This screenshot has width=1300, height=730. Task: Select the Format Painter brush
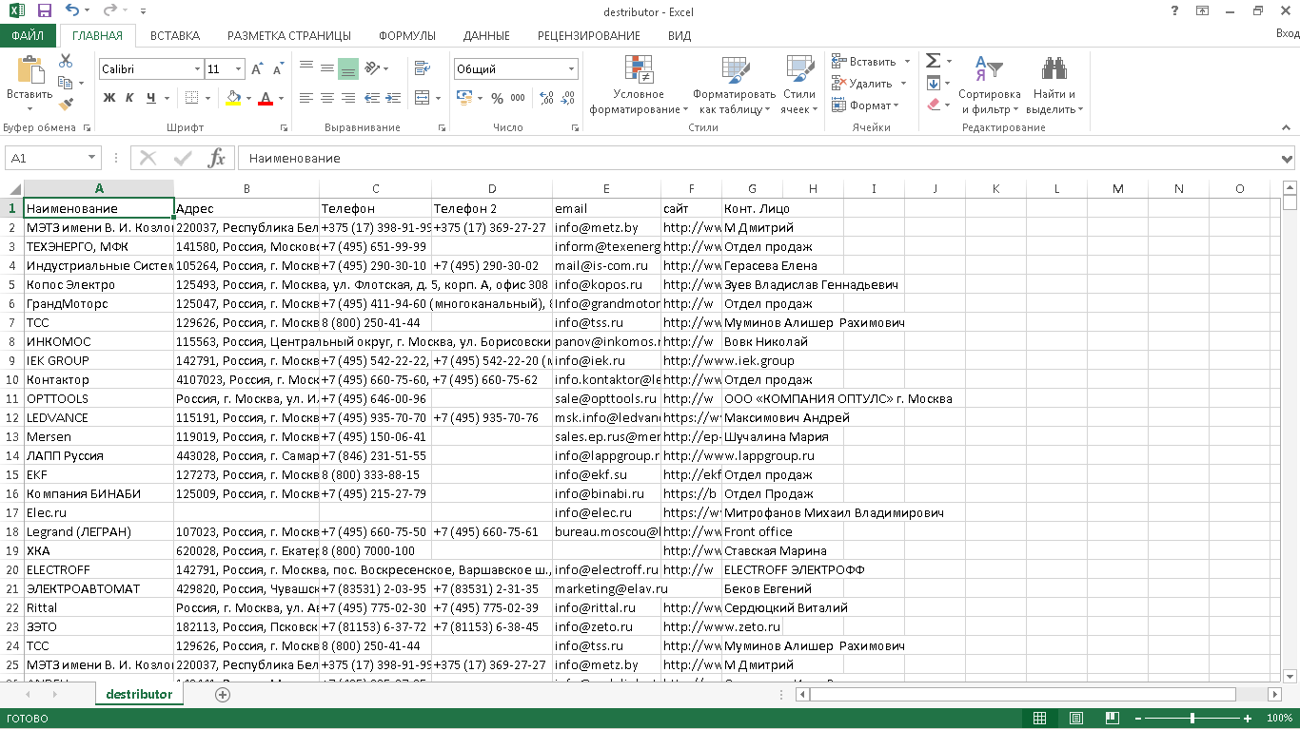click(x=66, y=105)
